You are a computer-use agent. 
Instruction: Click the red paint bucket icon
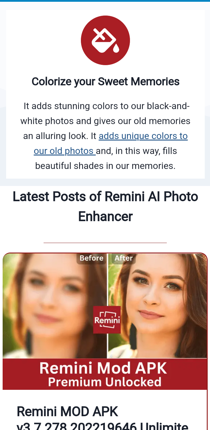pos(105,40)
